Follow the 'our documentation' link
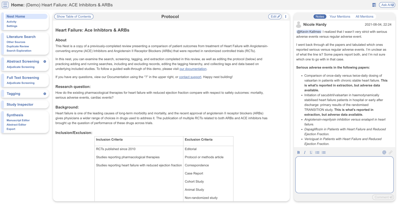Viewport: 398px width, 204px height. pyautogui.click(x=193, y=69)
